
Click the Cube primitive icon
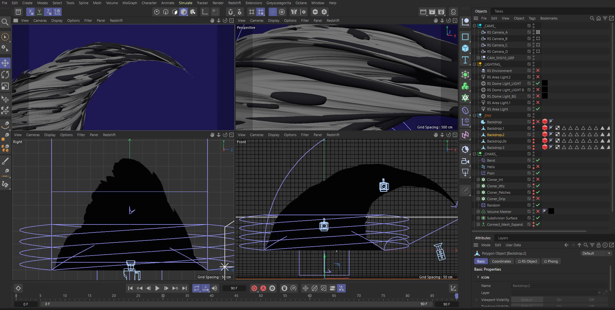pos(465,48)
